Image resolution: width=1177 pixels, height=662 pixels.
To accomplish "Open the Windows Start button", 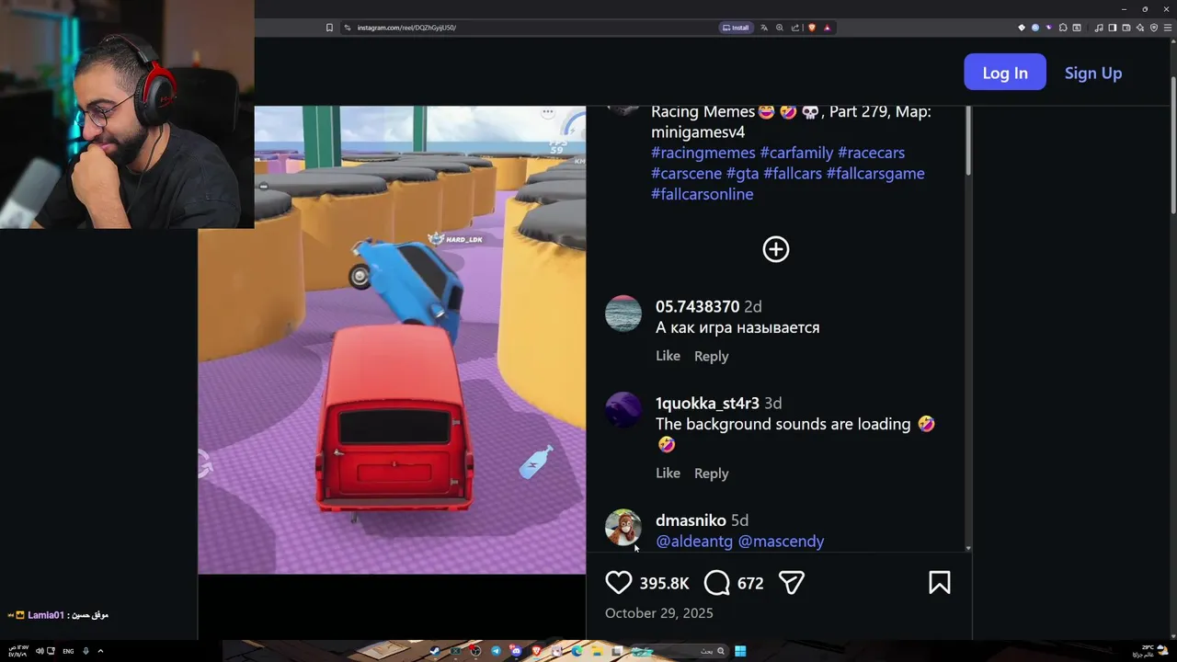I will [x=740, y=651].
